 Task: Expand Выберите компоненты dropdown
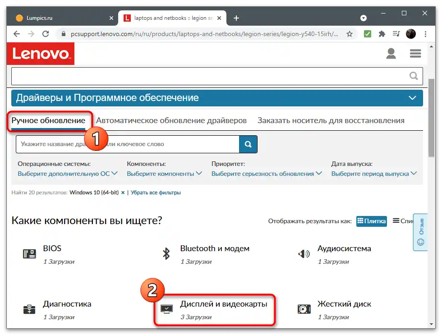[164, 174]
